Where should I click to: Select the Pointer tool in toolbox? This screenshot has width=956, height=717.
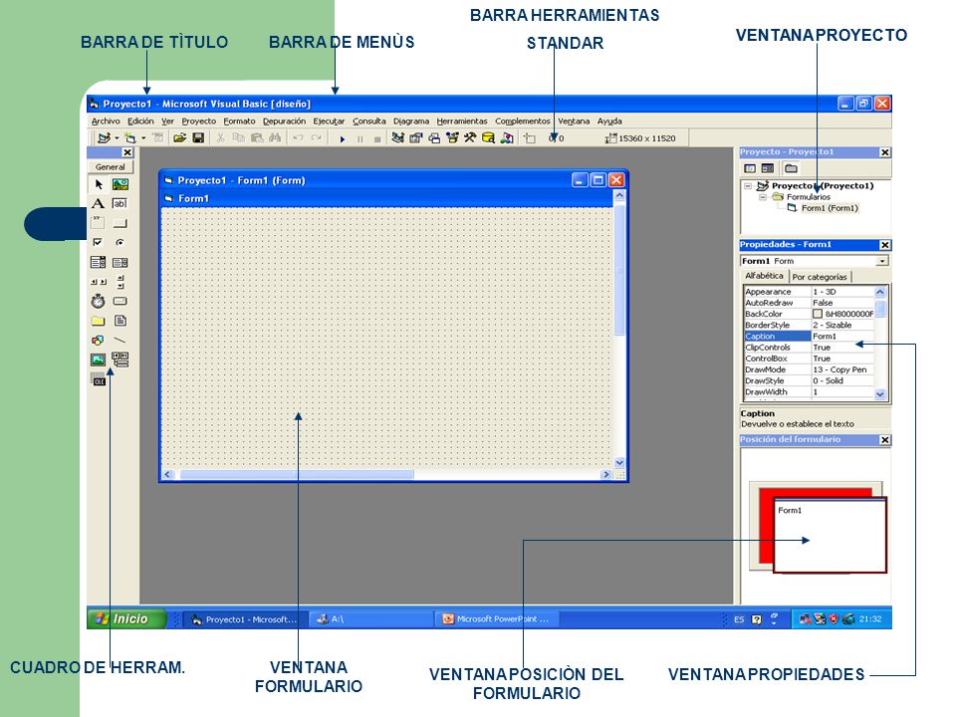(x=99, y=184)
